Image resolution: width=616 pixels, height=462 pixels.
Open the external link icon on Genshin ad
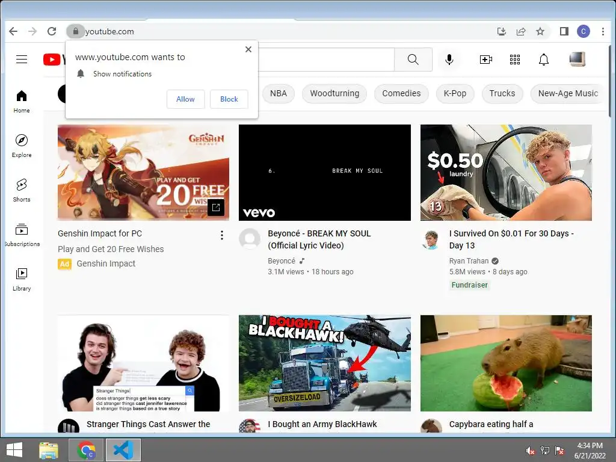216,208
